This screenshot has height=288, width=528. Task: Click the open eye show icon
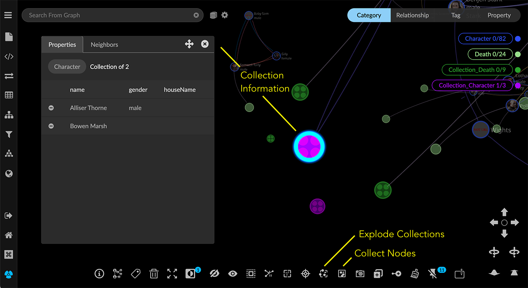233,274
